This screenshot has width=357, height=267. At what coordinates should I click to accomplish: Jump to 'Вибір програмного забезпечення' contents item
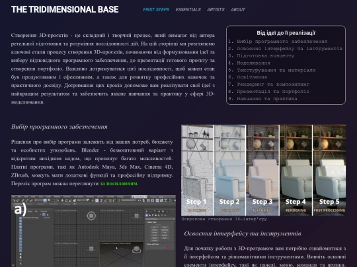(282, 42)
